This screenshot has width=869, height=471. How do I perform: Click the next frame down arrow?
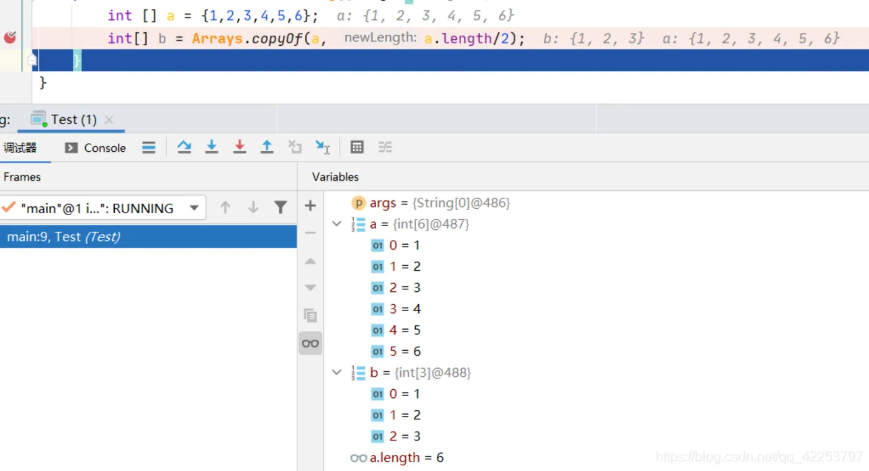(253, 208)
